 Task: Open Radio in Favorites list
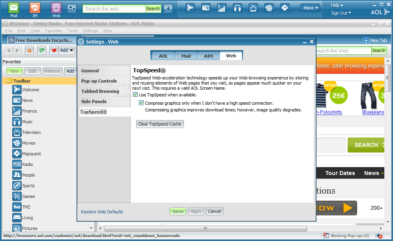click(x=22, y=164)
